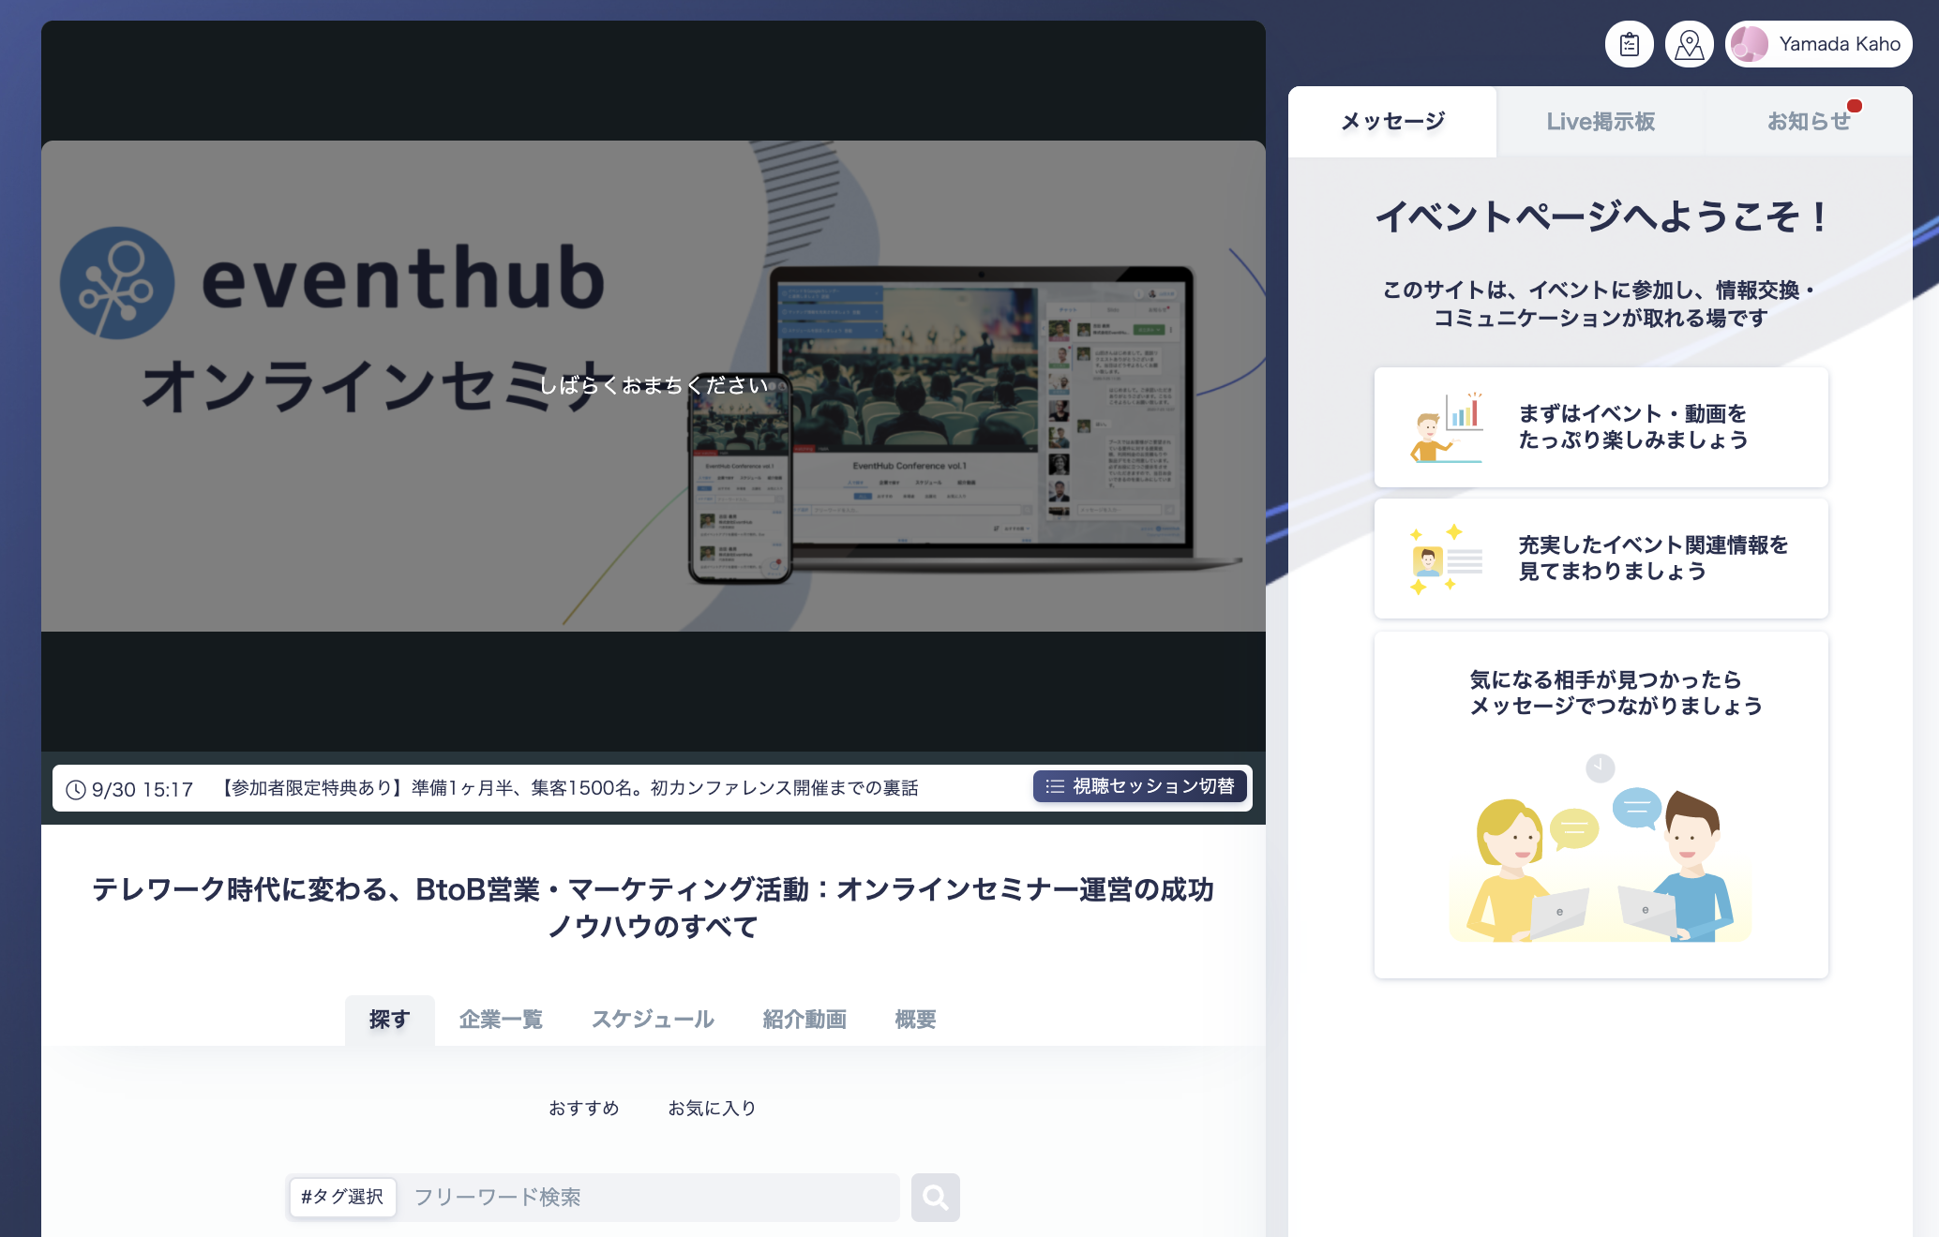The height and width of the screenshot is (1237, 1939).
Task: Click the Yamada Kaho profile avatar
Action: pos(1750,44)
